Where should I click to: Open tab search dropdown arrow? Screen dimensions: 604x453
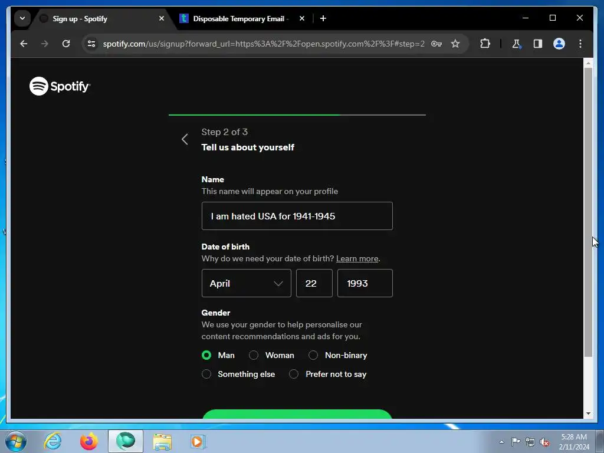(x=22, y=18)
